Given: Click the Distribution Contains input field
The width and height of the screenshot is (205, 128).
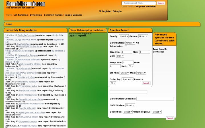Looking at the screenshot, I should [x=155, y=99].
